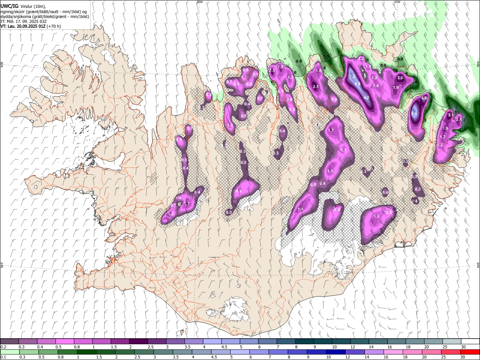Image resolution: width=480 pixels, height=360 pixels.
Task: Pick the dark purple 2 swatch in snow legend
Action: (138, 342)
